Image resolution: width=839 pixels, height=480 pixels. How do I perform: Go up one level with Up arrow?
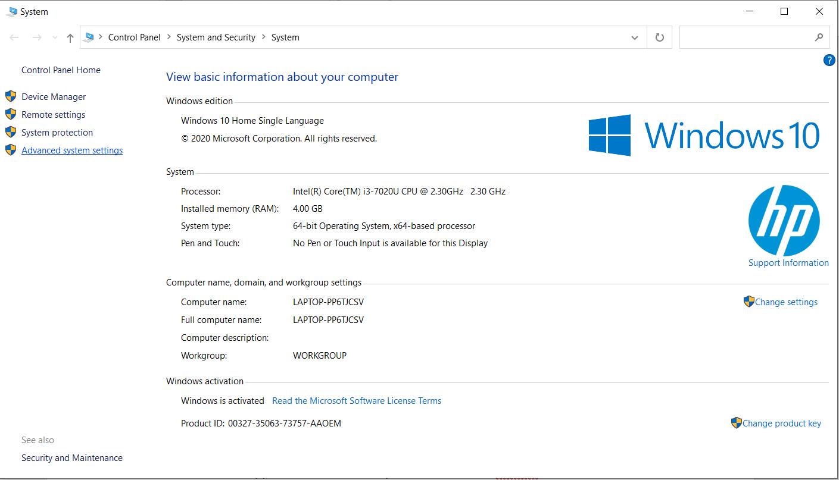click(70, 37)
